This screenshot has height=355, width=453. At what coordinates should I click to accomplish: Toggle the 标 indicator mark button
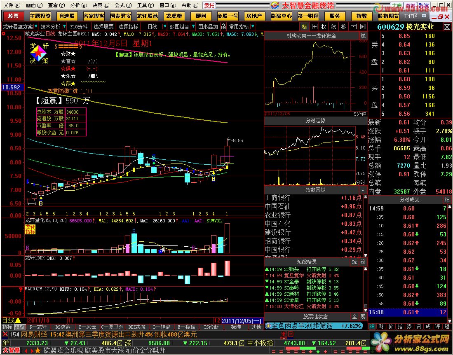coord(305,26)
